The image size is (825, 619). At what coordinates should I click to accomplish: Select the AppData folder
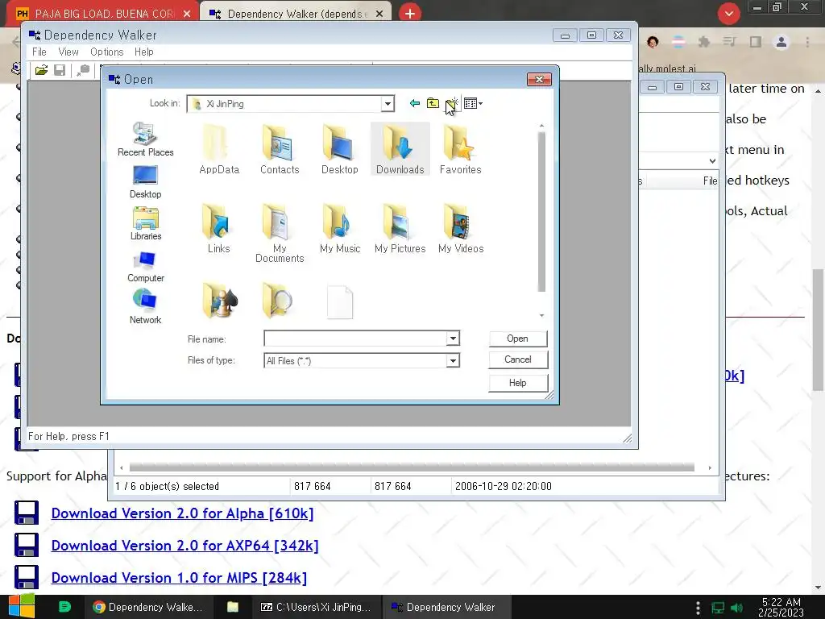pos(219,149)
